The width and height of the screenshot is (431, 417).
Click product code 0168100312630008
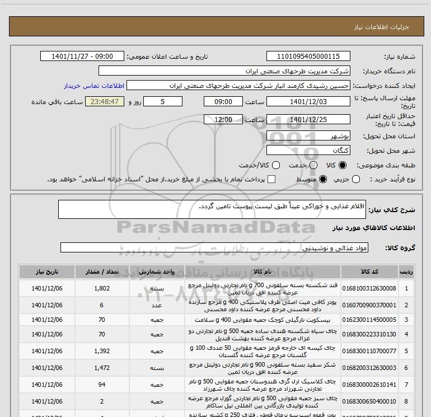coord(369,288)
